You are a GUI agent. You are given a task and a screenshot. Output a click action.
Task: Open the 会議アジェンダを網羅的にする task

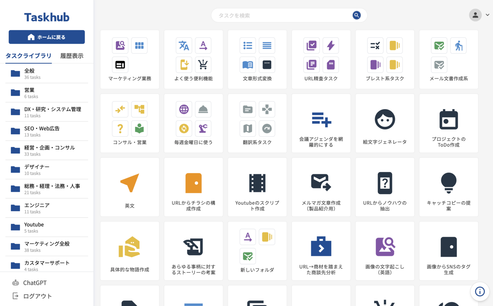(x=321, y=123)
